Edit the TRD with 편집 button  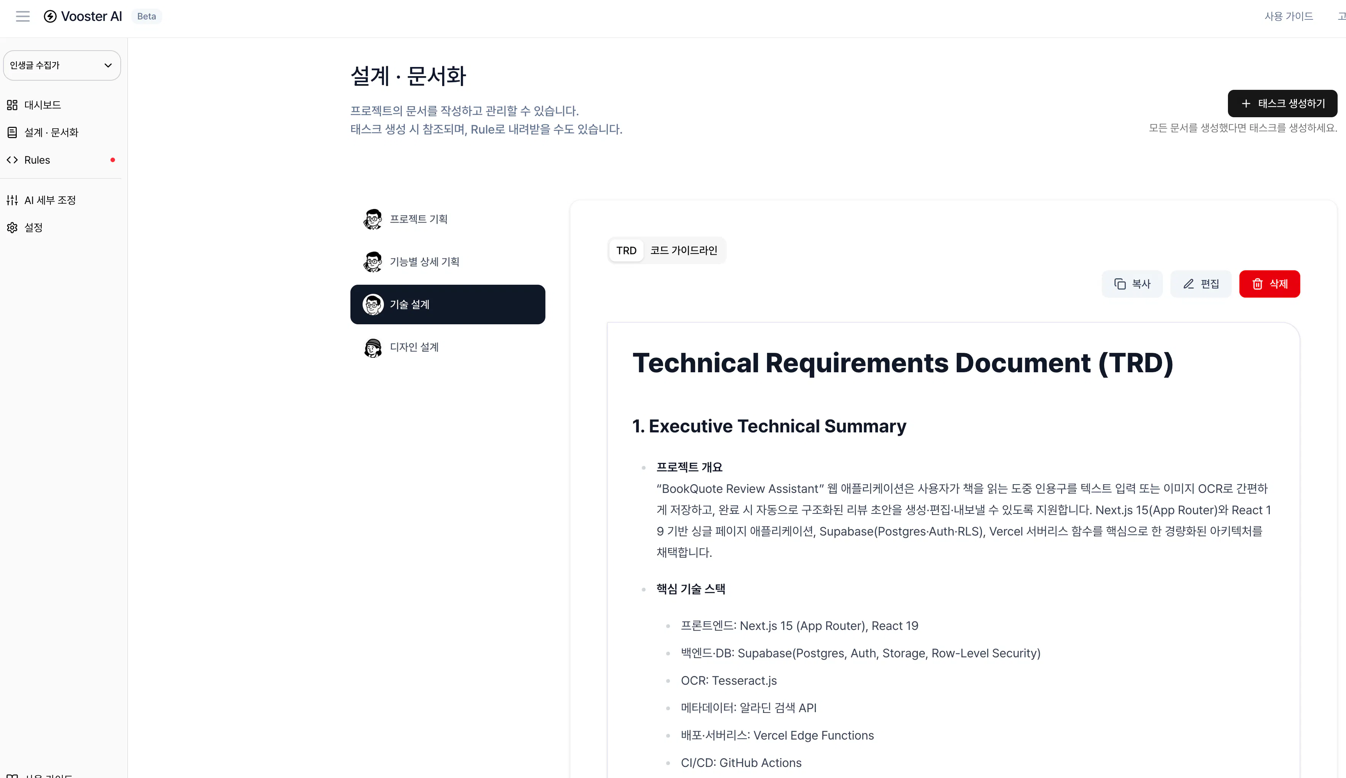tap(1201, 283)
